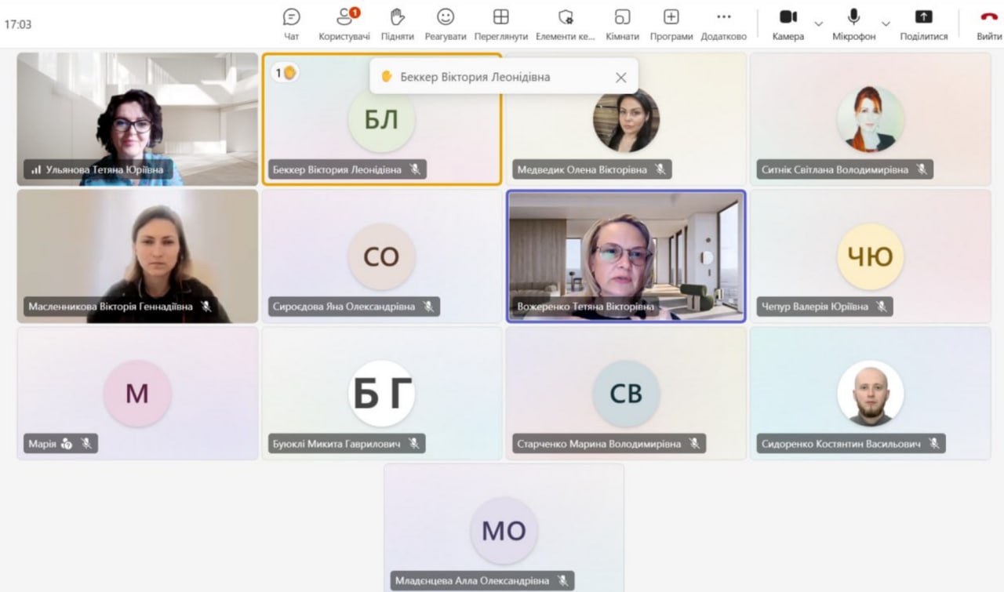Click the Сидоренко Костянтин Васильович avatar
The height and width of the screenshot is (592, 1004).
tap(870, 393)
